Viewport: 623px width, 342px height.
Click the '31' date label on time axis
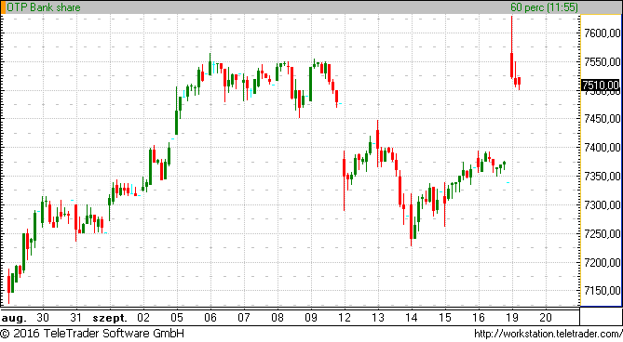tap(75, 318)
